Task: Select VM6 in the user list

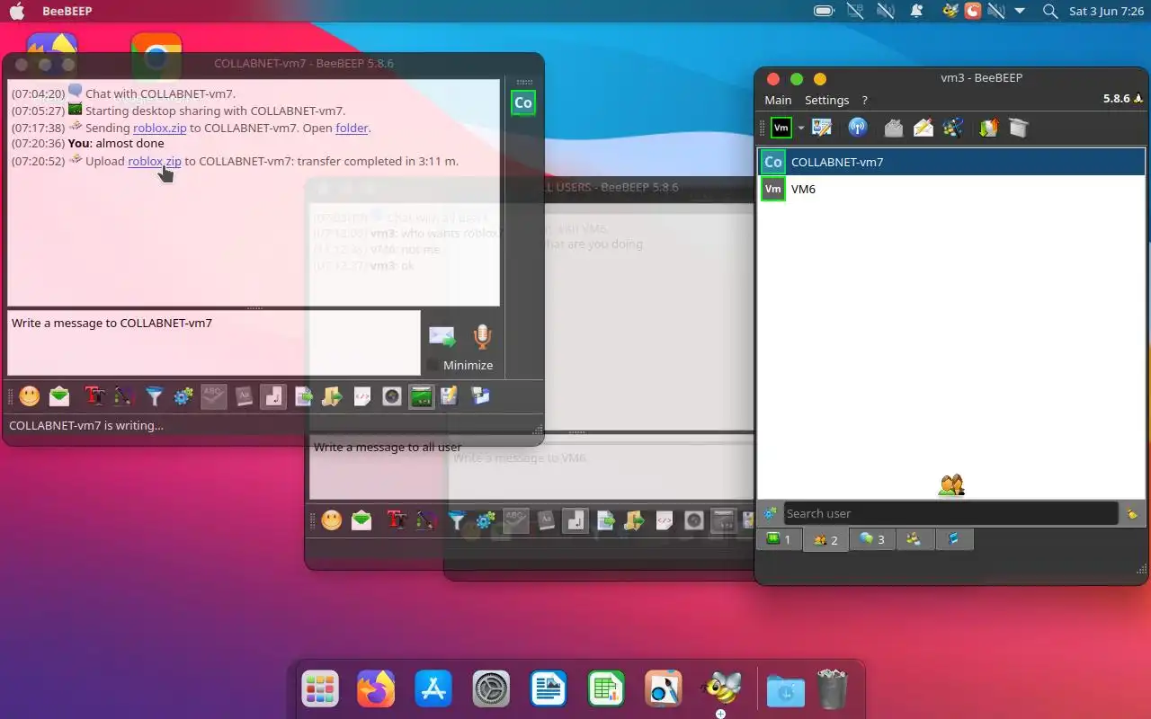Action: 951,189
